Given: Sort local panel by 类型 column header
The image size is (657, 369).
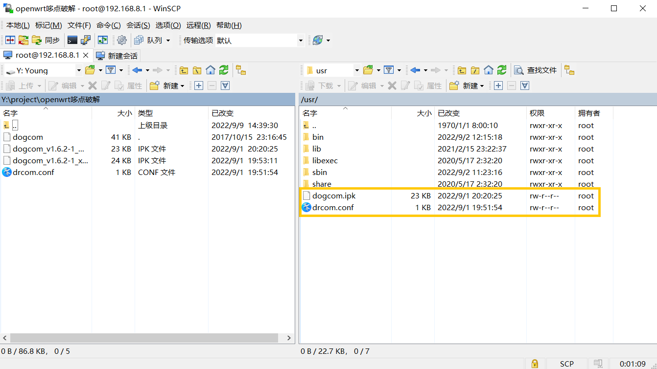Looking at the screenshot, I should [x=171, y=113].
